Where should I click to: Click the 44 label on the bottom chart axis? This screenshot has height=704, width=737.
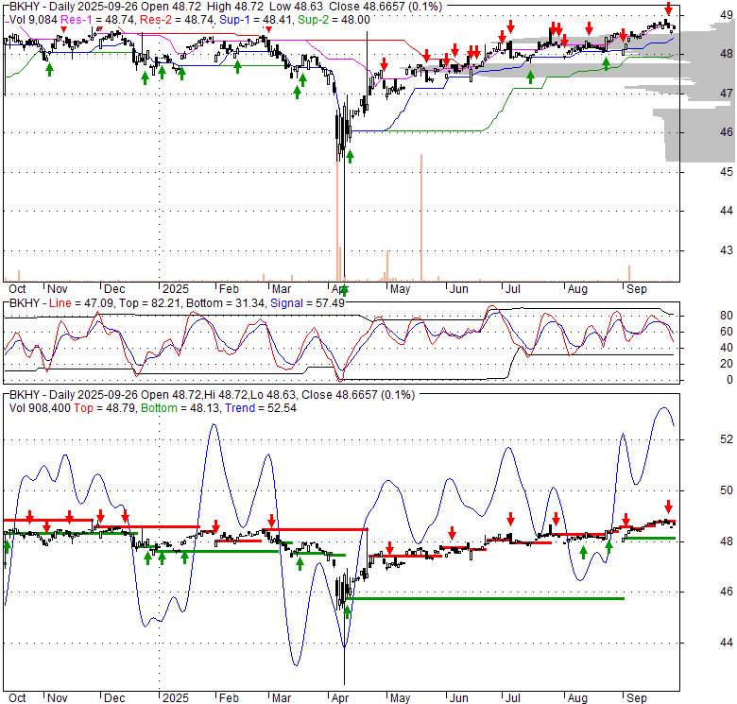[727, 643]
